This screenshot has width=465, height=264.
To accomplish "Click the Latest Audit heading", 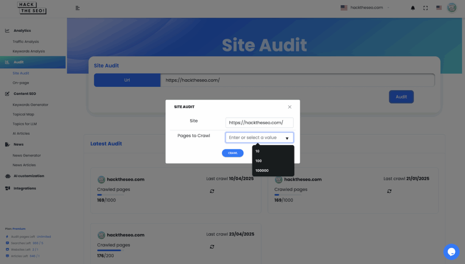I will click(106, 144).
